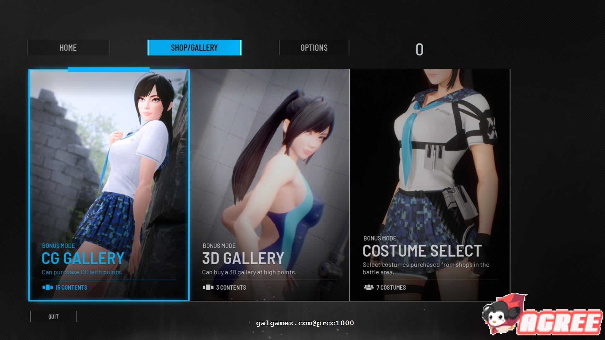
Task: Click the contents blocks icon beside 3 CONTENTS
Action: (208, 287)
